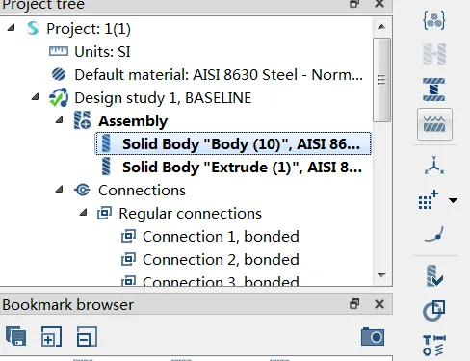The width and height of the screenshot is (470, 361).
Task: Click the body check mark icon
Action: (x=434, y=275)
